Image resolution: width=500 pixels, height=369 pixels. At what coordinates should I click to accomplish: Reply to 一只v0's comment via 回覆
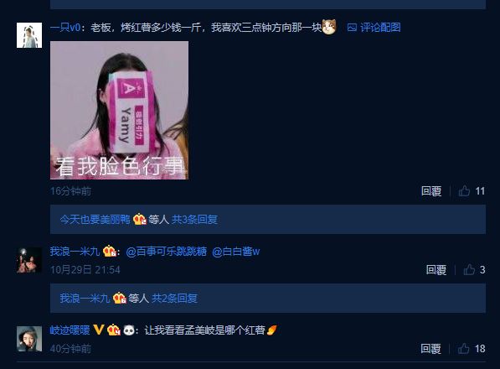point(431,191)
